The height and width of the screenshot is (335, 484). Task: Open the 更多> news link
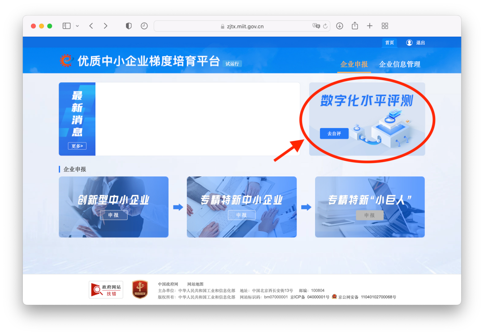pos(77,146)
